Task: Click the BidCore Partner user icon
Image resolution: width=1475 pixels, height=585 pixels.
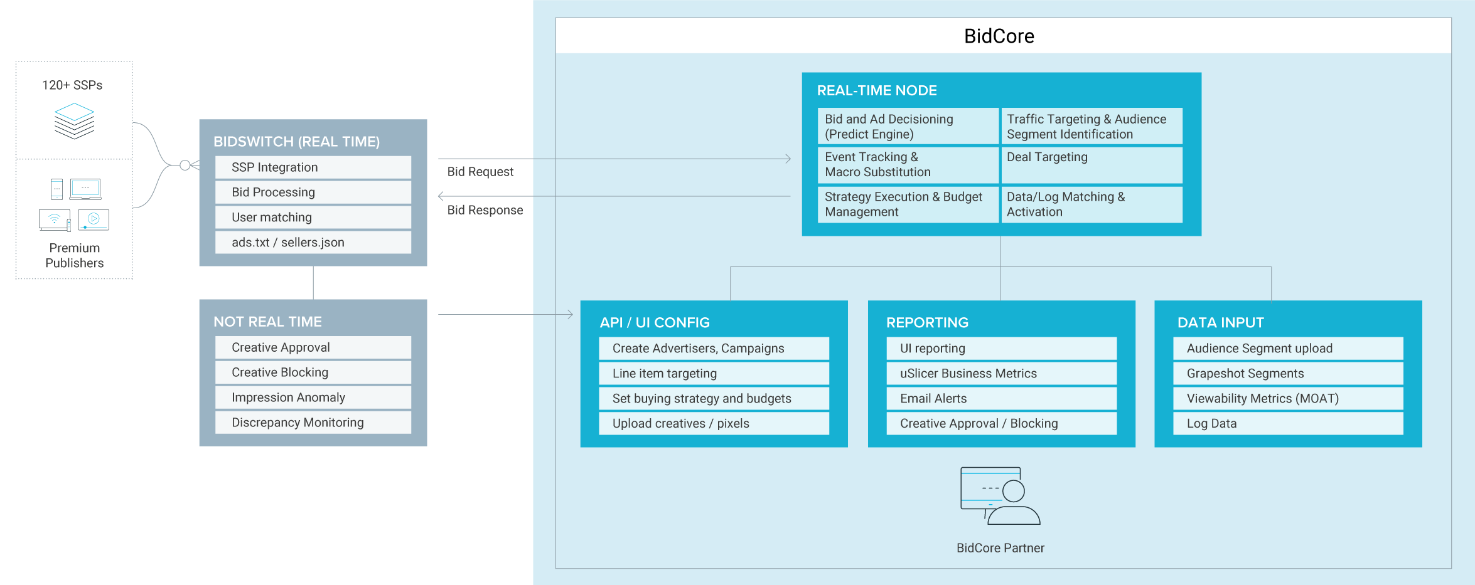Action: pyautogui.click(x=1000, y=495)
